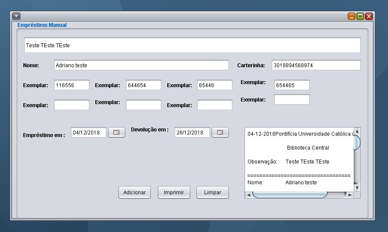
Task: Click the Adicionar button
Action: point(135,193)
